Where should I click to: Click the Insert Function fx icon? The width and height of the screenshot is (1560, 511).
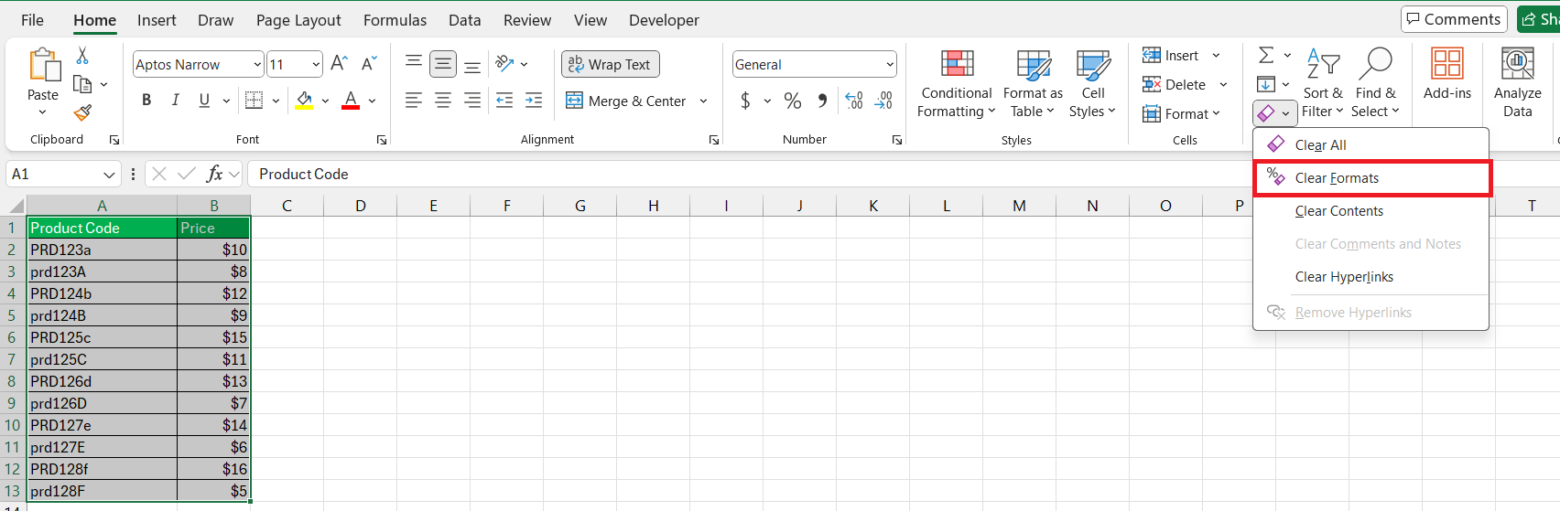215,174
